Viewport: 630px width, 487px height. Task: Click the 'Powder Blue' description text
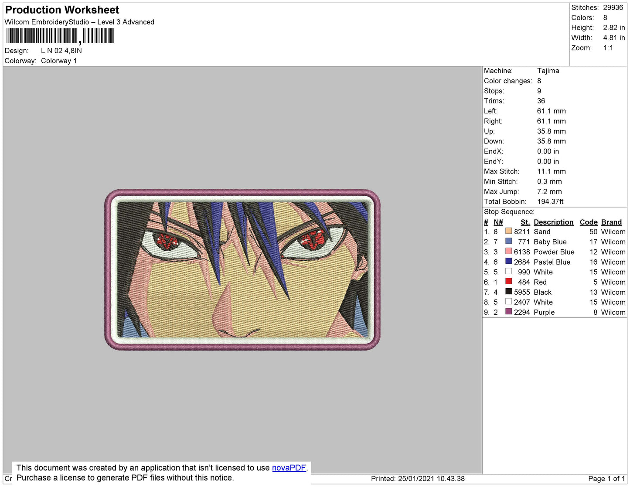point(554,252)
